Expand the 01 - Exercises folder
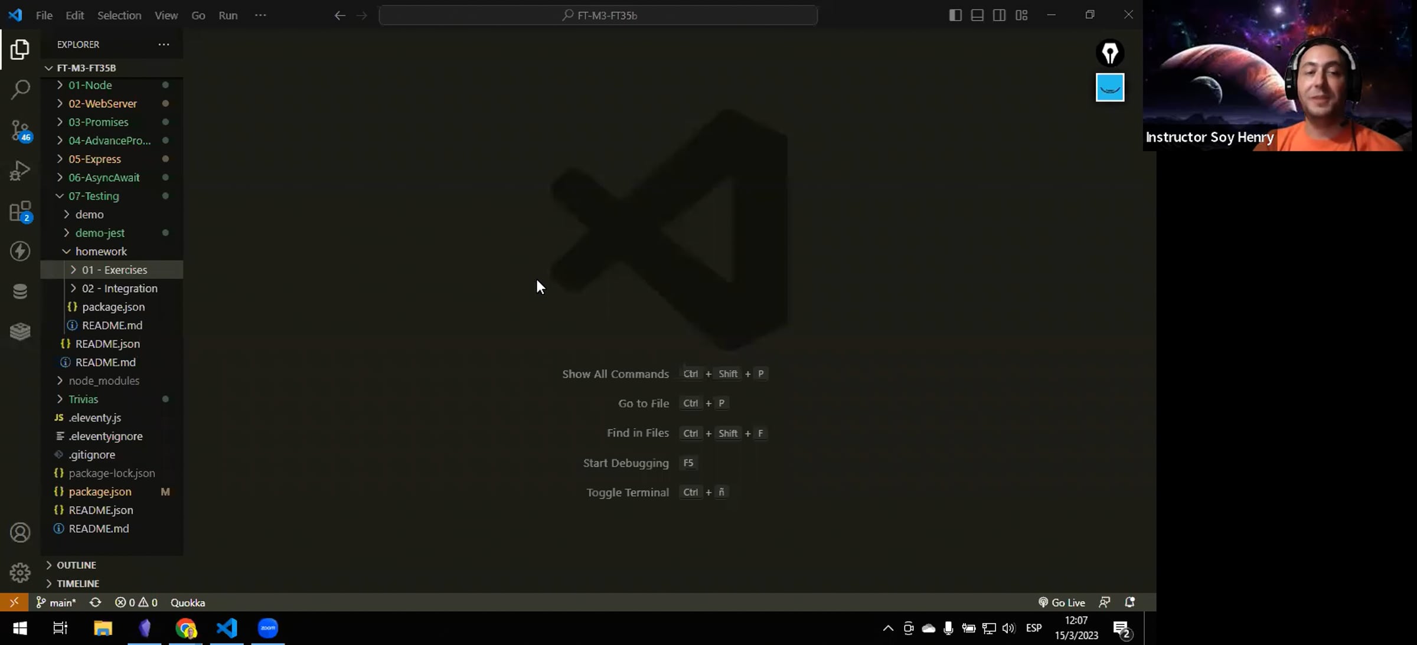The width and height of the screenshot is (1417, 645). coord(114,270)
